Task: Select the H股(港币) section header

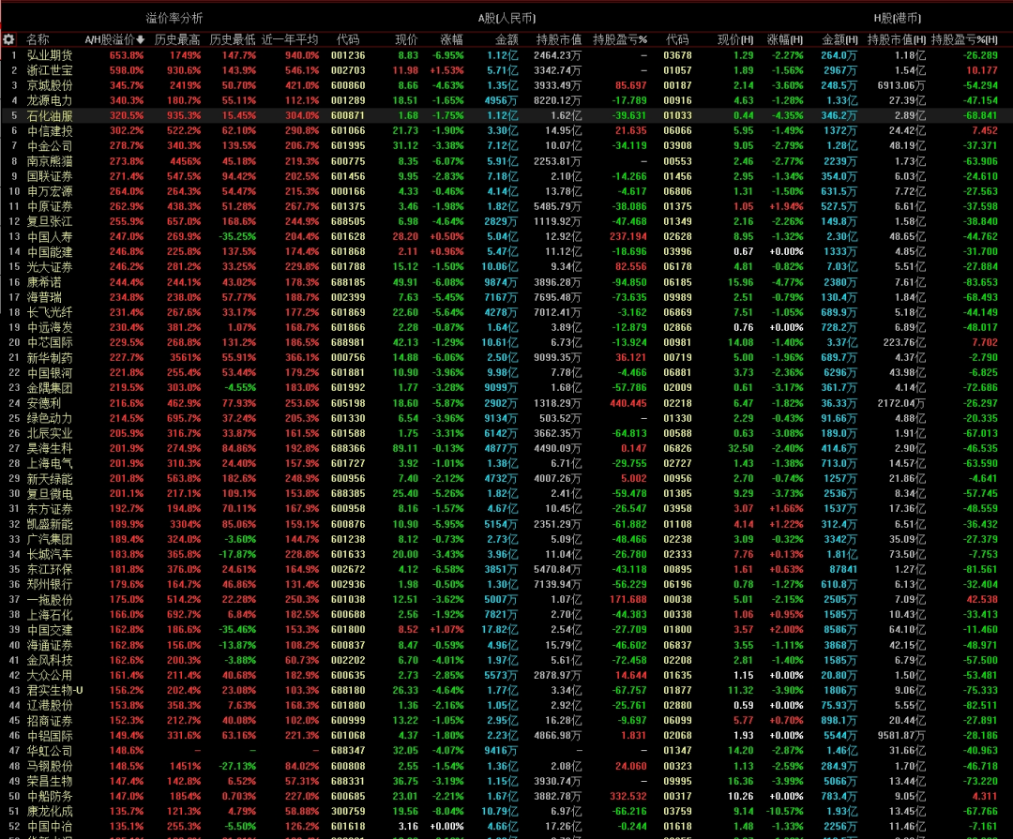Action: (x=898, y=18)
